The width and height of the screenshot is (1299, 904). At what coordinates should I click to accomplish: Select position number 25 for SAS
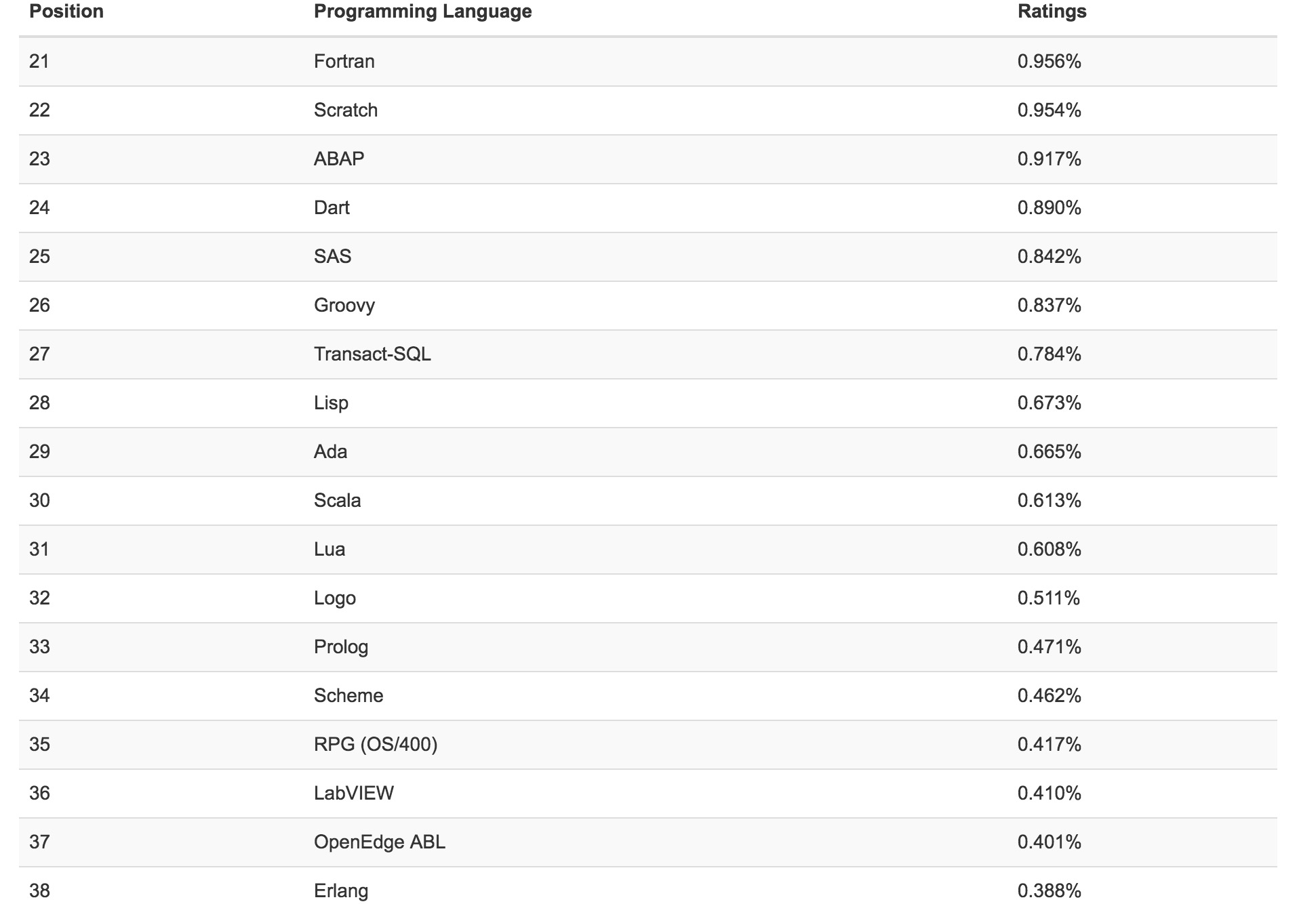pyautogui.click(x=39, y=257)
